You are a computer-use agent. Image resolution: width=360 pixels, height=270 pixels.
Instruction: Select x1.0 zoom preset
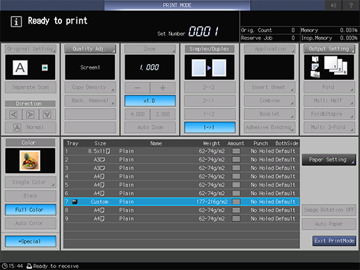click(150, 101)
